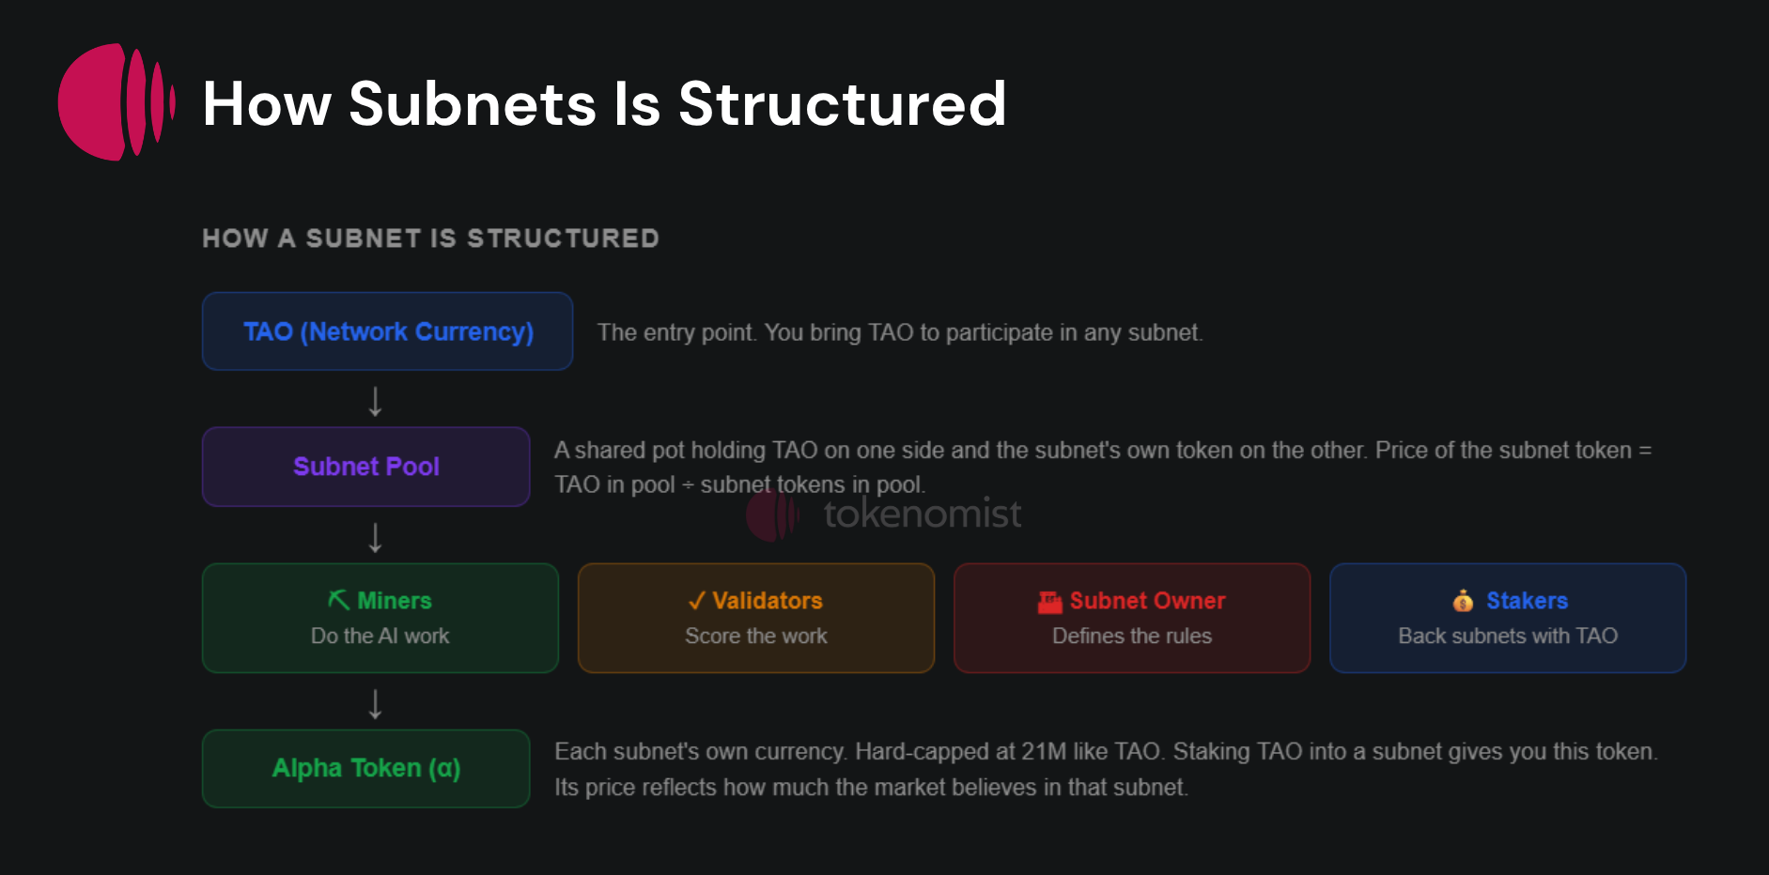Click the Subnet Owner card
Screen dimensions: 1769x875
[x=1131, y=618]
